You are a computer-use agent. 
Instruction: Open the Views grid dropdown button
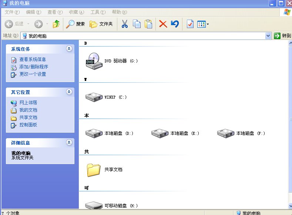click(x=203, y=24)
